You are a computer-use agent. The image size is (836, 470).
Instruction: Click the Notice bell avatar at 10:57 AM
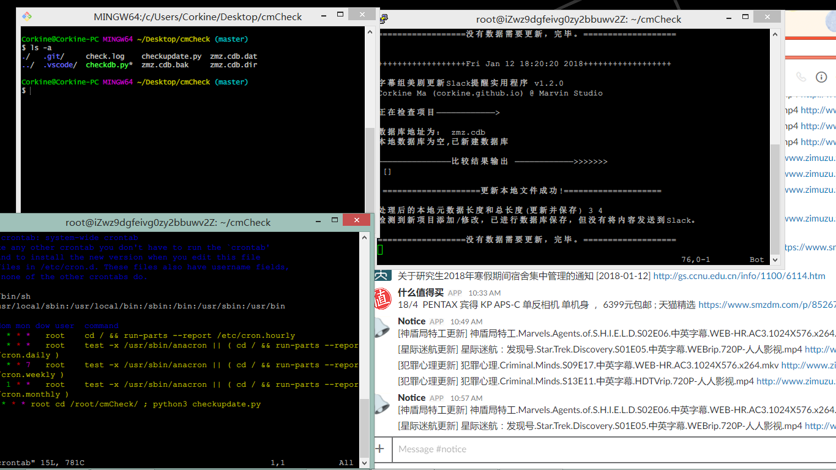pos(383,404)
